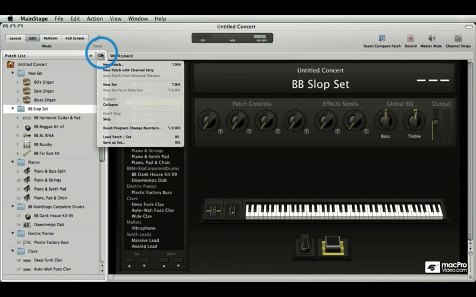This screenshot has width=476, height=297.
Task: Select the BB Russky patch icon
Action: (x=27, y=144)
